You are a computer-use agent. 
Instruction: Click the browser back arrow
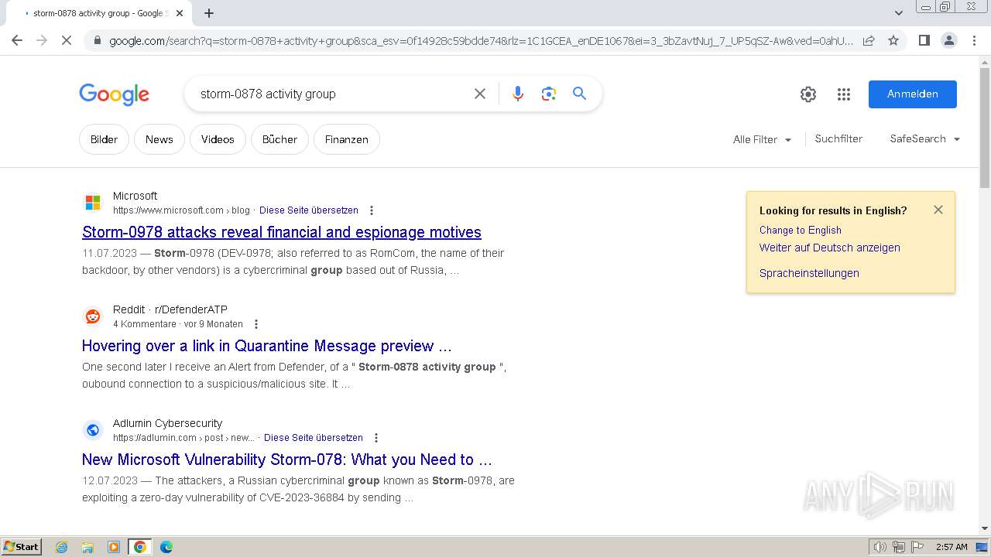click(17, 40)
